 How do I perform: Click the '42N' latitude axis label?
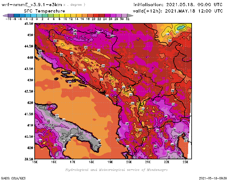[x=30, y=103]
